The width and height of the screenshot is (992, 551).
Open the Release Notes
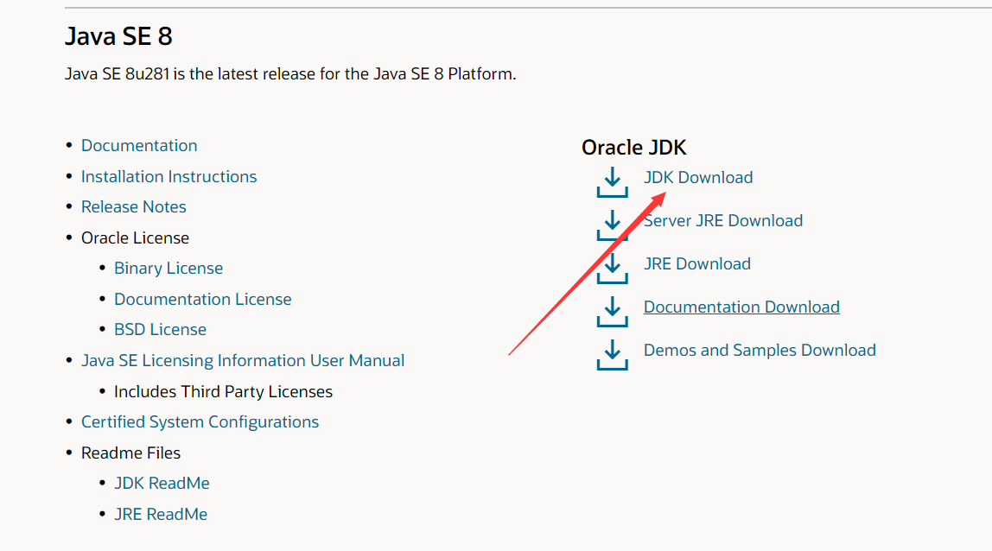(x=133, y=206)
